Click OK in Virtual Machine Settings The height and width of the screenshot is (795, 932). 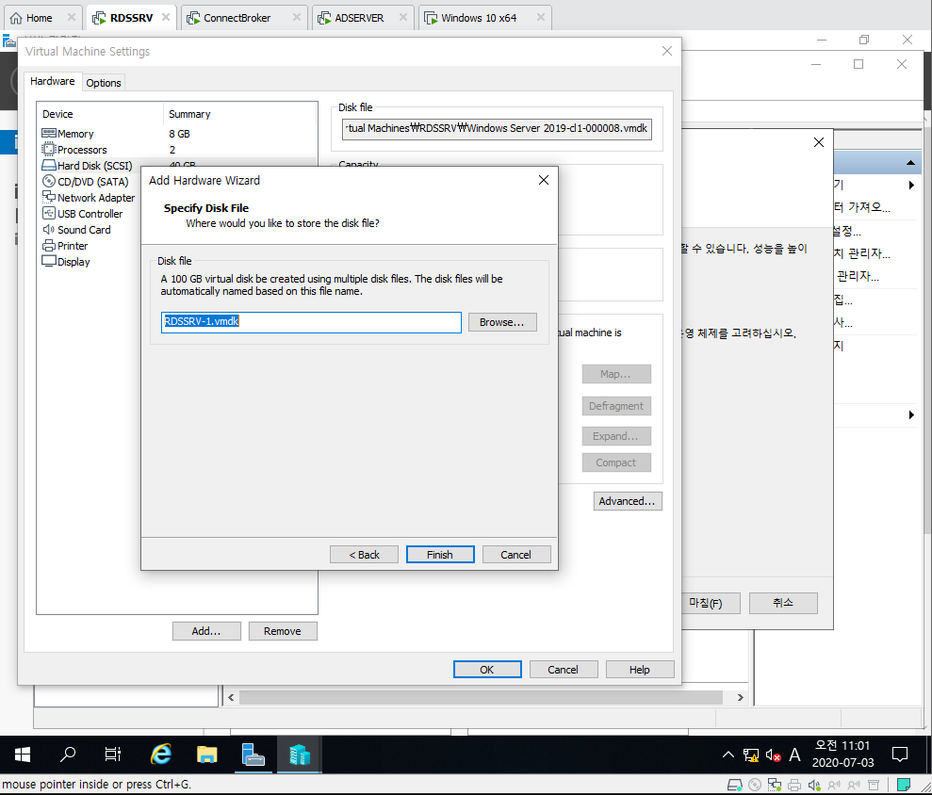coord(487,670)
